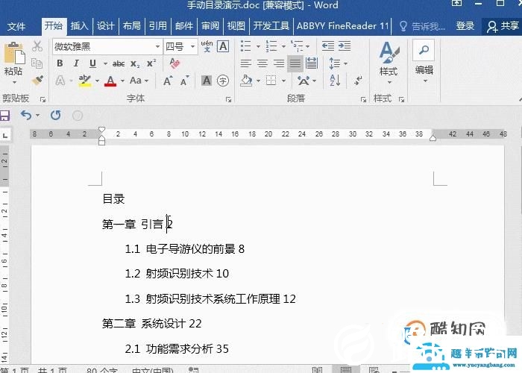This screenshot has height=373, width=522.
Task: Click the Tell me search box
Action: pyautogui.click(x=422, y=26)
